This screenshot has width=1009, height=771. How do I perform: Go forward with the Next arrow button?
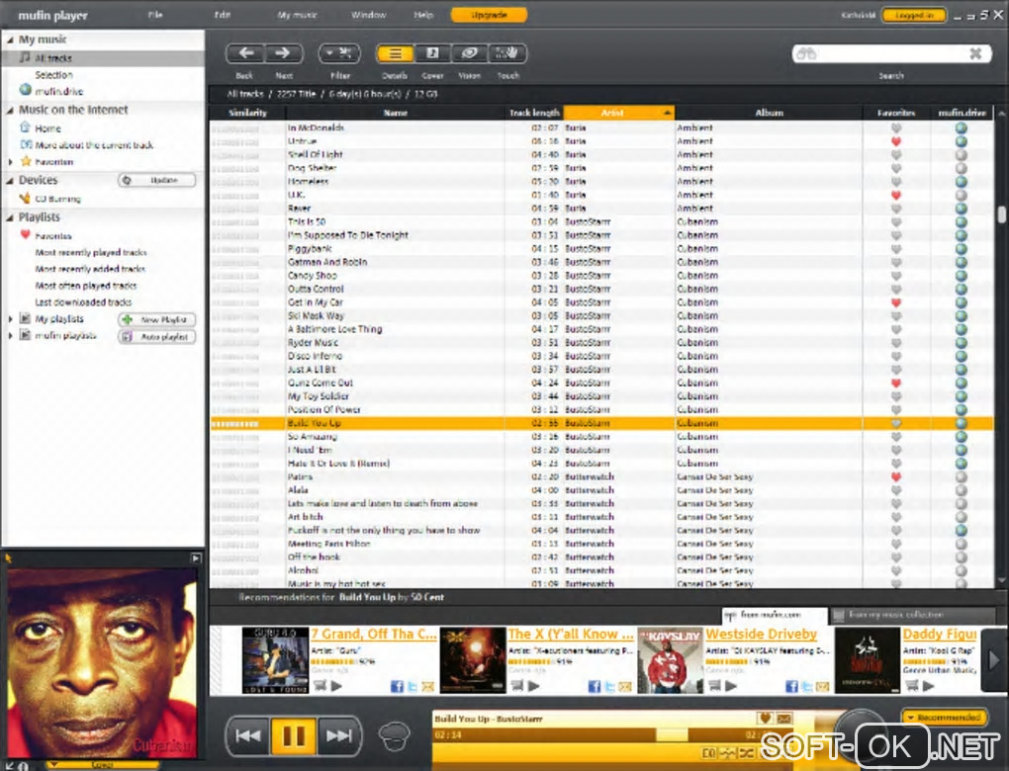click(283, 53)
